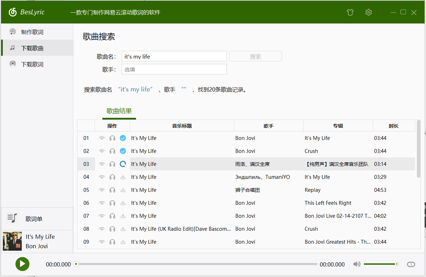Screen dimensions: 426x277
Task: Click the 搜索 search button
Action: coord(255,56)
